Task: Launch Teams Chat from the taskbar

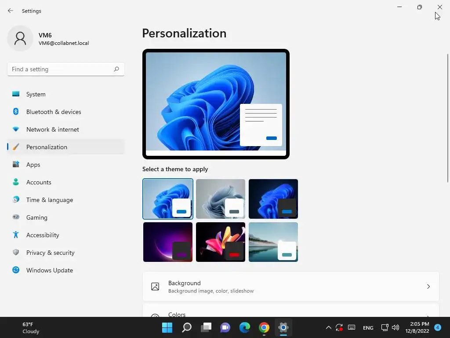Action: click(x=225, y=327)
